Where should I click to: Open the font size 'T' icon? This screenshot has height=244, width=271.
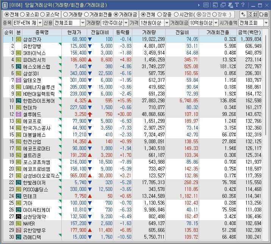(x=237, y=5)
